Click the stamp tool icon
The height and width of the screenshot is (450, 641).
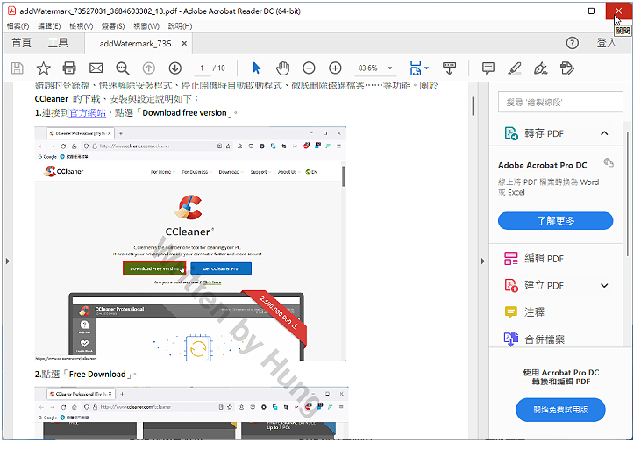pyautogui.click(x=567, y=68)
